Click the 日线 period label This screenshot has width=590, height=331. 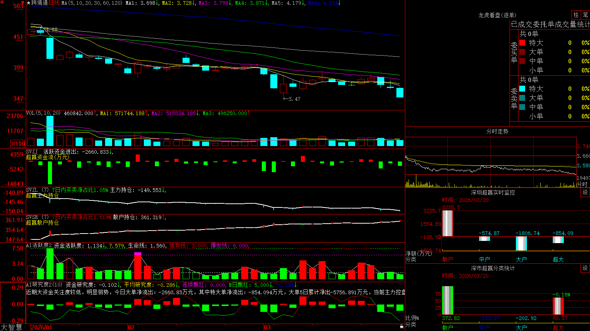coord(54,3)
